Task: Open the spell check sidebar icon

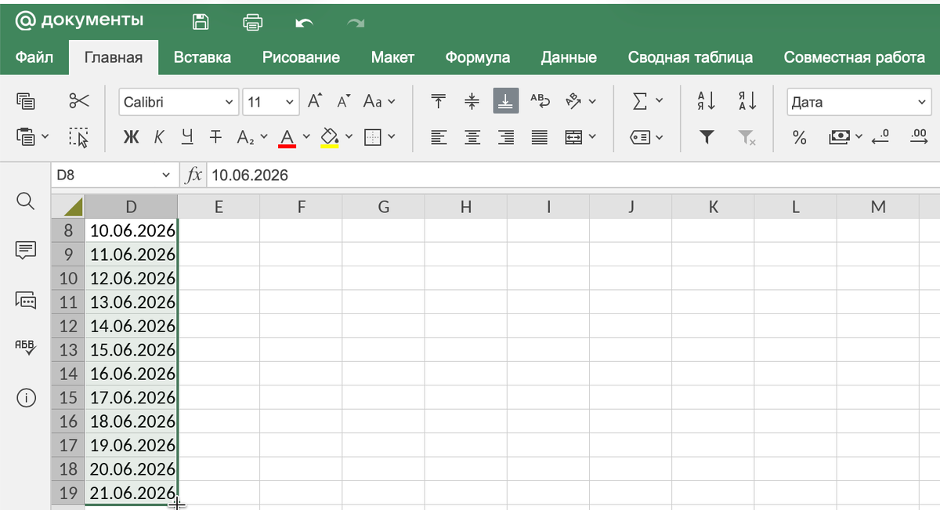Action: coord(26,348)
